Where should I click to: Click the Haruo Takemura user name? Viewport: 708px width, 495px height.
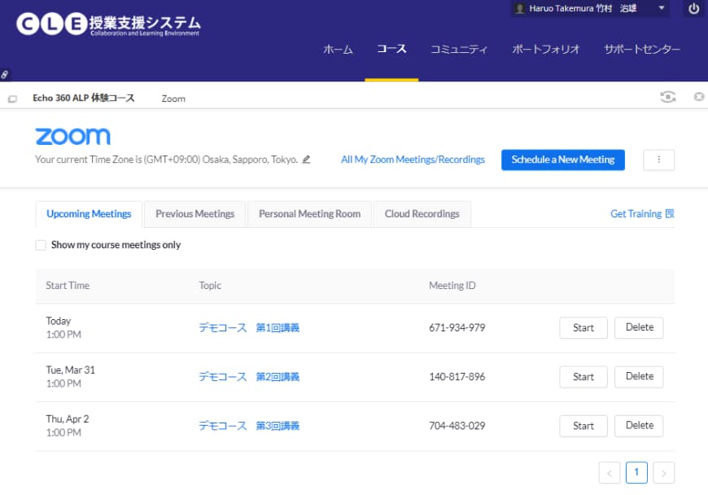583,9
